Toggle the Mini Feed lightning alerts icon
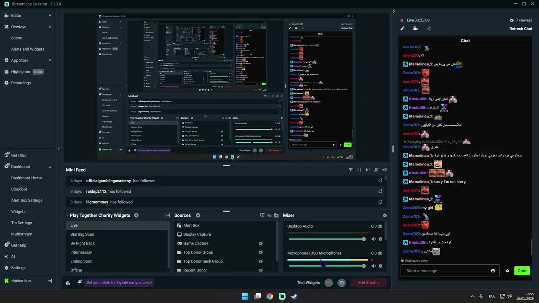The height and width of the screenshot is (303, 539). [376, 170]
